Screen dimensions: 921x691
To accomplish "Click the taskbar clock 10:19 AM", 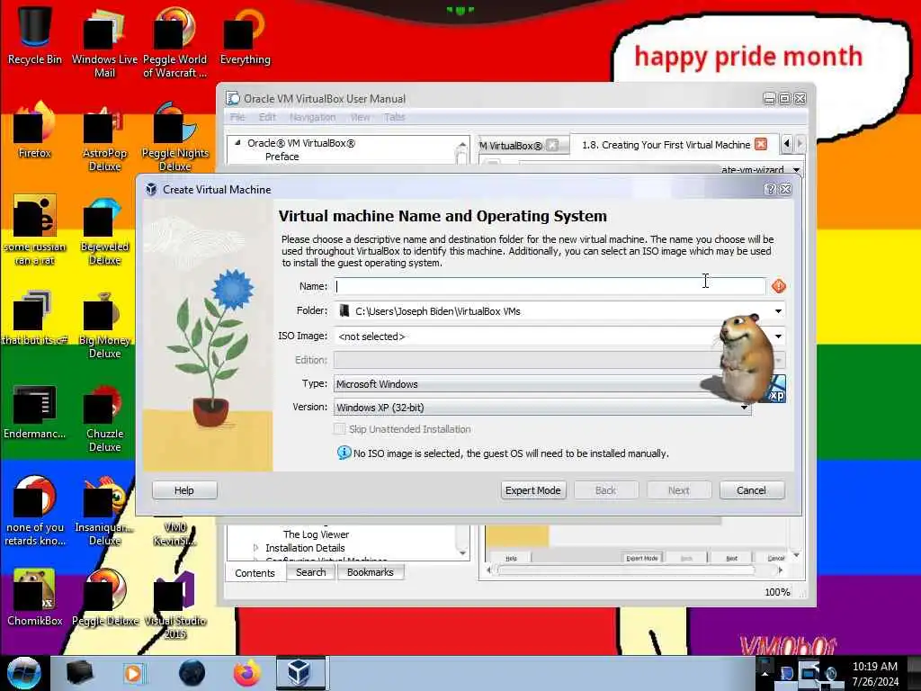I will pyautogui.click(x=875, y=667).
